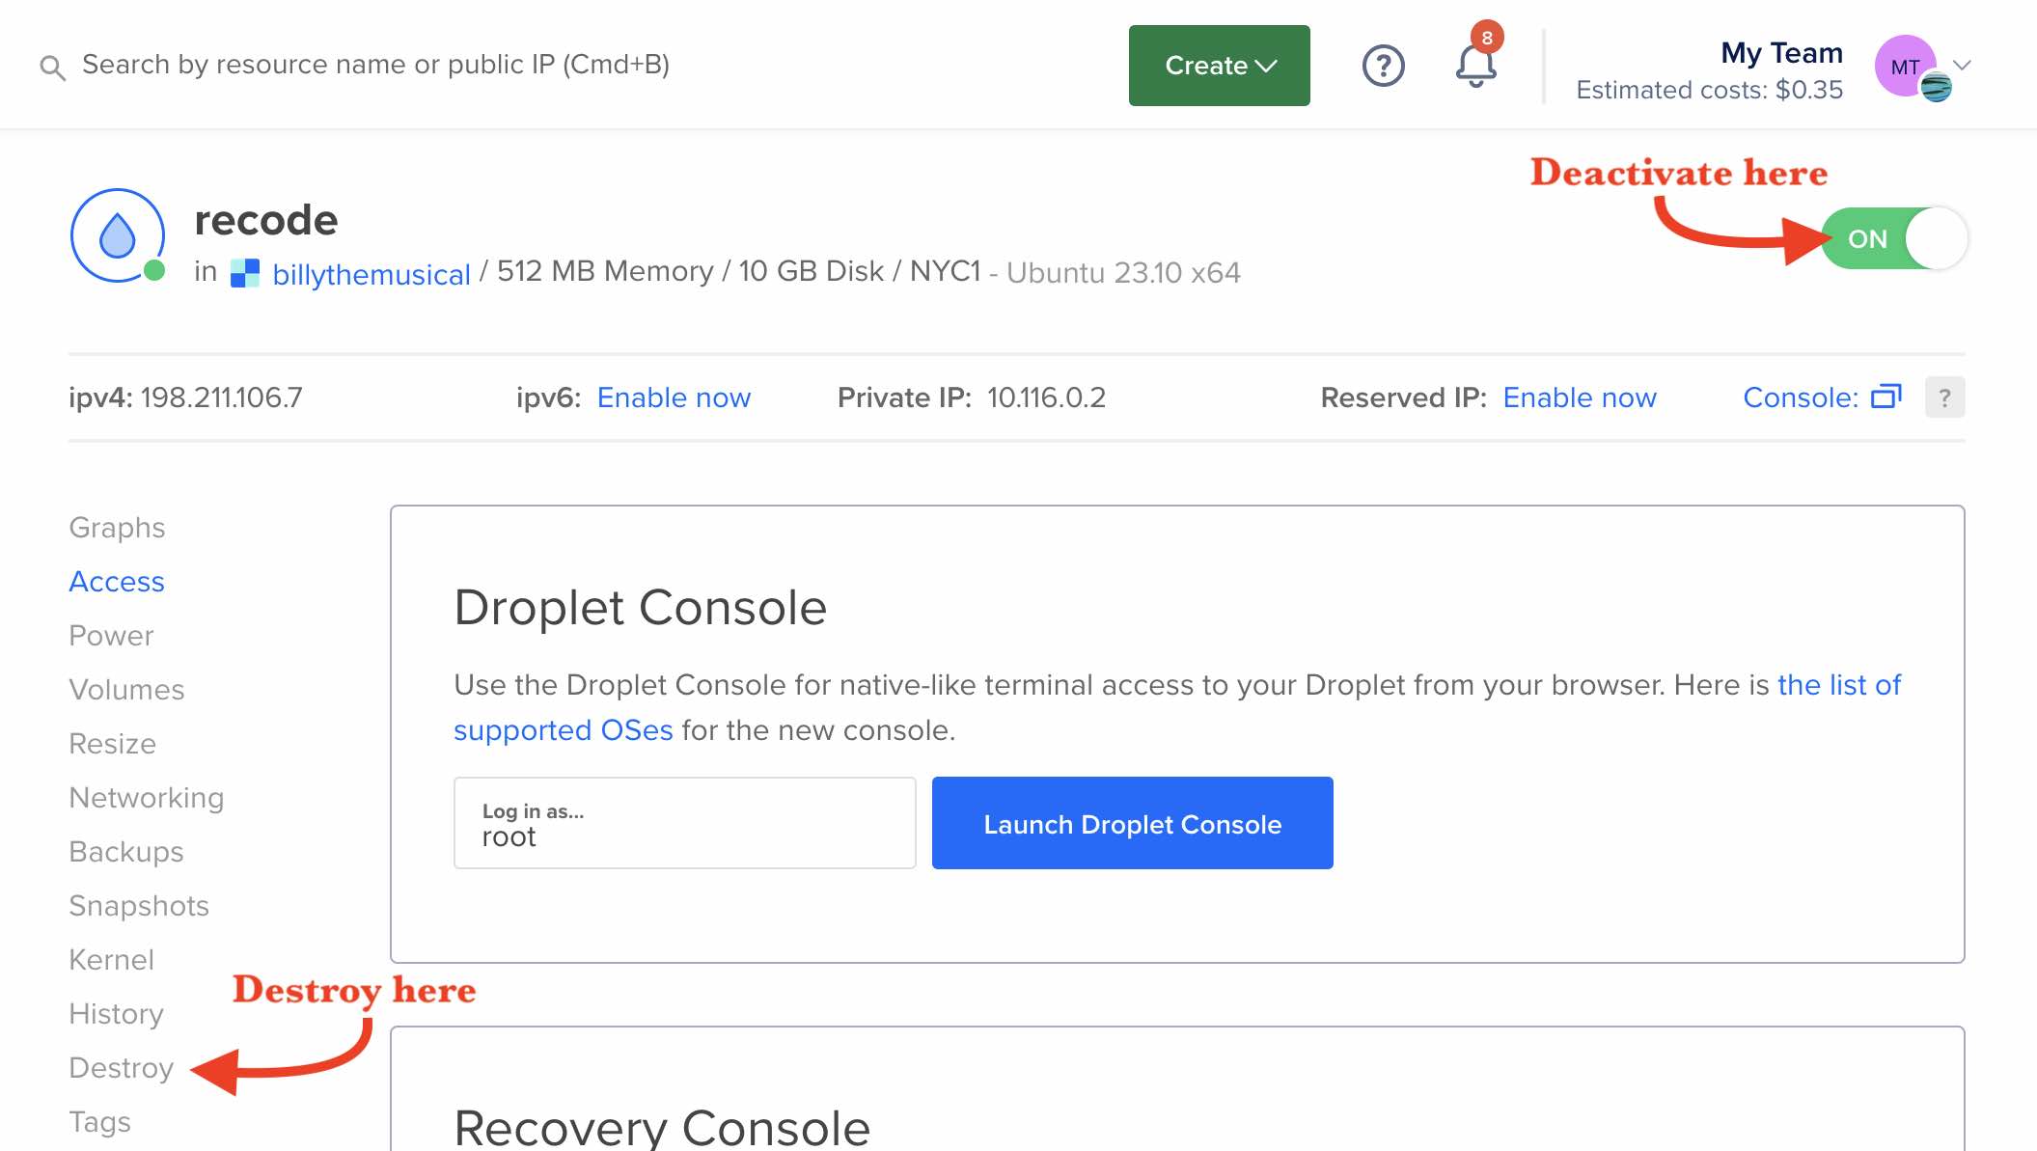Image resolution: width=2037 pixels, height=1151 pixels.
Task: Click the billythemusical project link
Action: click(x=372, y=274)
